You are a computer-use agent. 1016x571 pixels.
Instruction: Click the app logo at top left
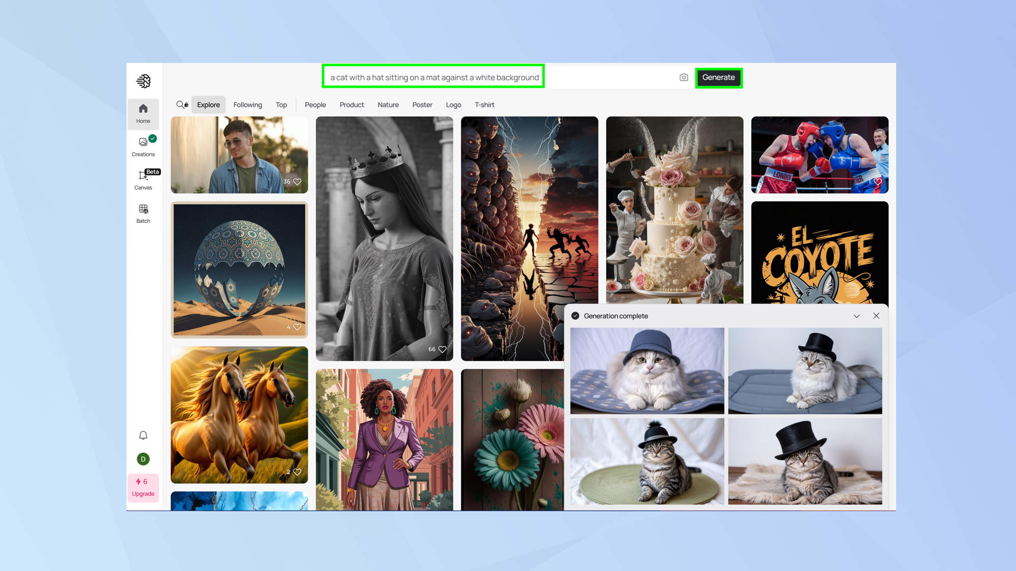pyautogui.click(x=143, y=81)
